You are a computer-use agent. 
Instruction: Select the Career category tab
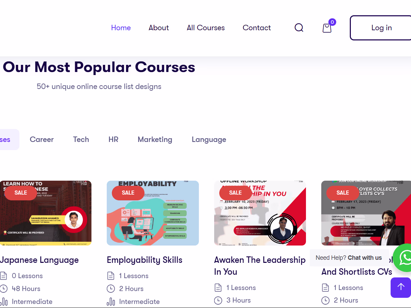tap(42, 140)
